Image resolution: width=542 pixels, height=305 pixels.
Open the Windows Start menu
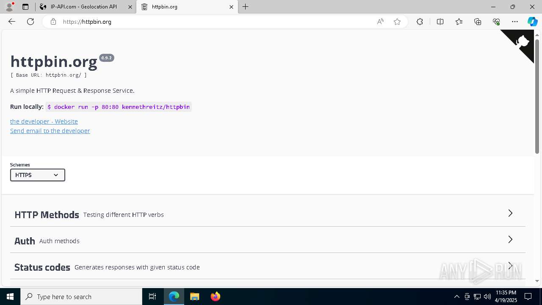(x=10, y=297)
